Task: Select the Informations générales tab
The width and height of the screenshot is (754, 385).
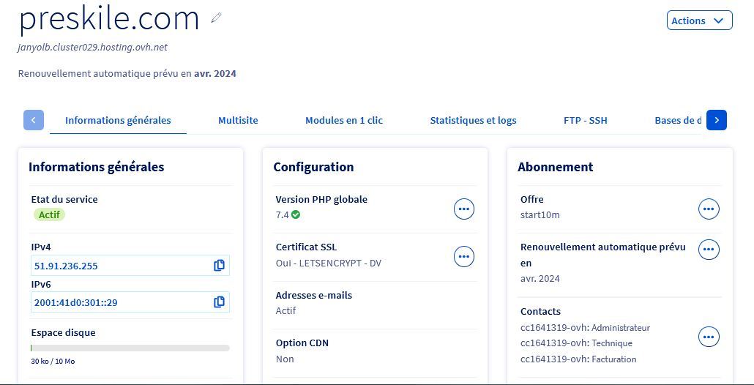Action: coord(118,120)
